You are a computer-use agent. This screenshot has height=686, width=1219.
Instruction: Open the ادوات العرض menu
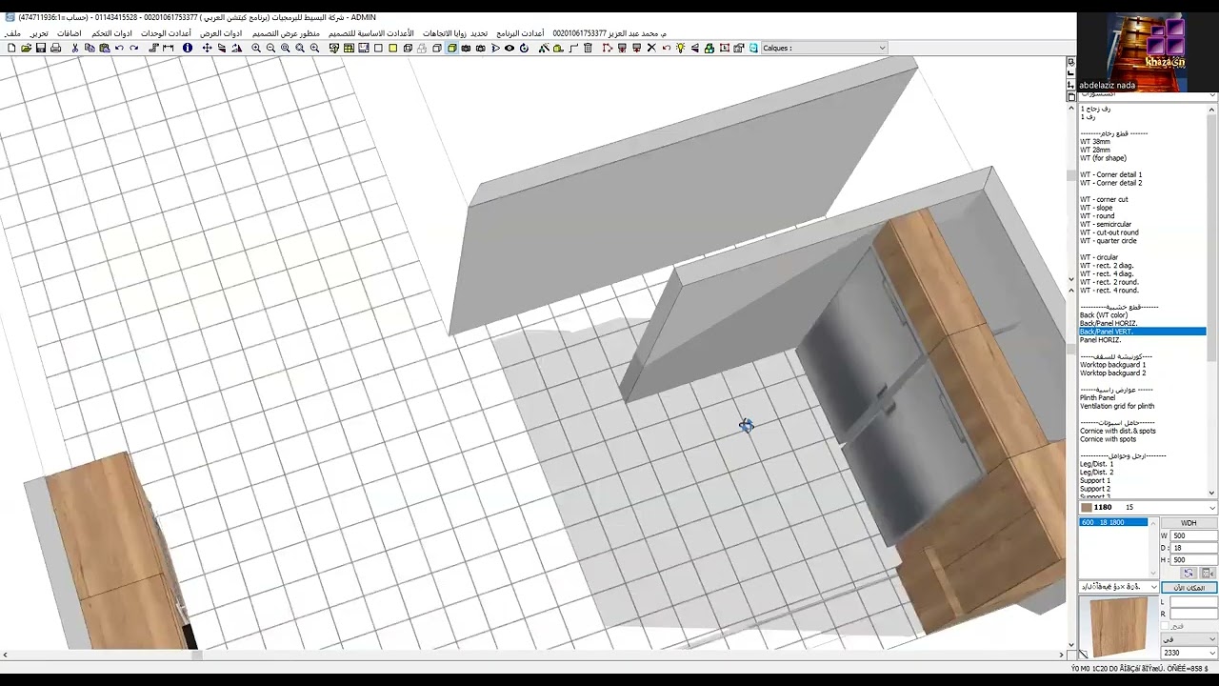click(221, 33)
